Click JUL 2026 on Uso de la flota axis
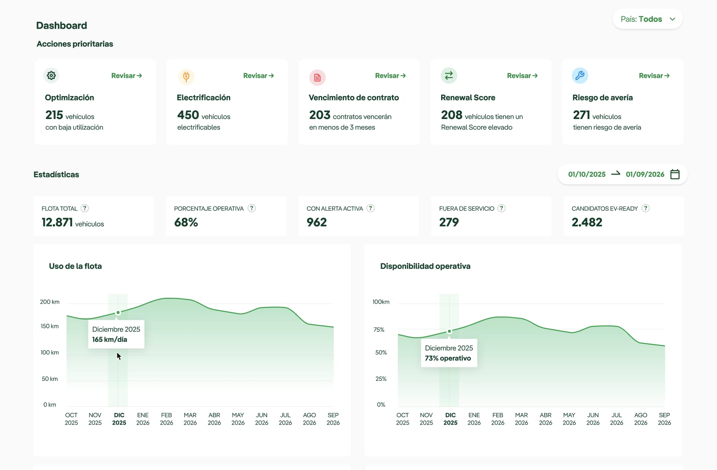This screenshot has height=470, width=717. point(285,419)
